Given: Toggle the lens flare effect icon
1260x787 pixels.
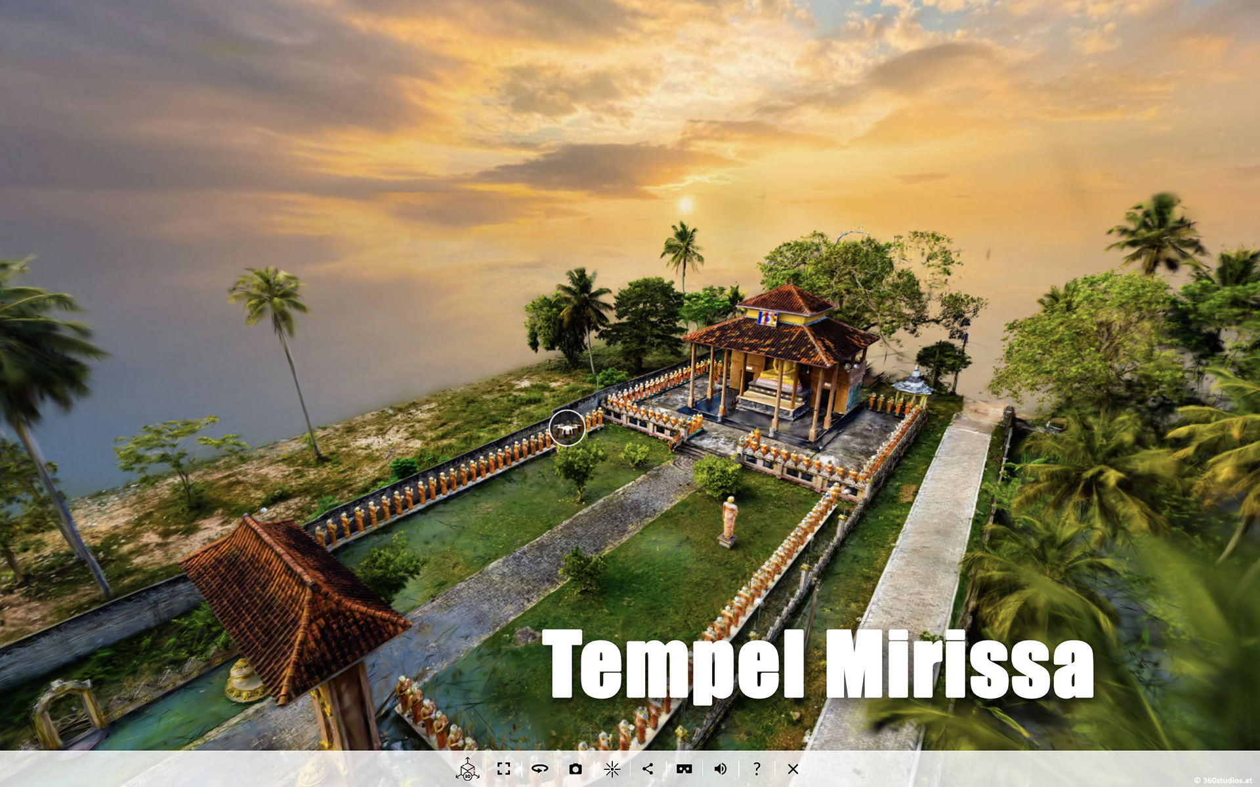Looking at the screenshot, I should pos(612,769).
